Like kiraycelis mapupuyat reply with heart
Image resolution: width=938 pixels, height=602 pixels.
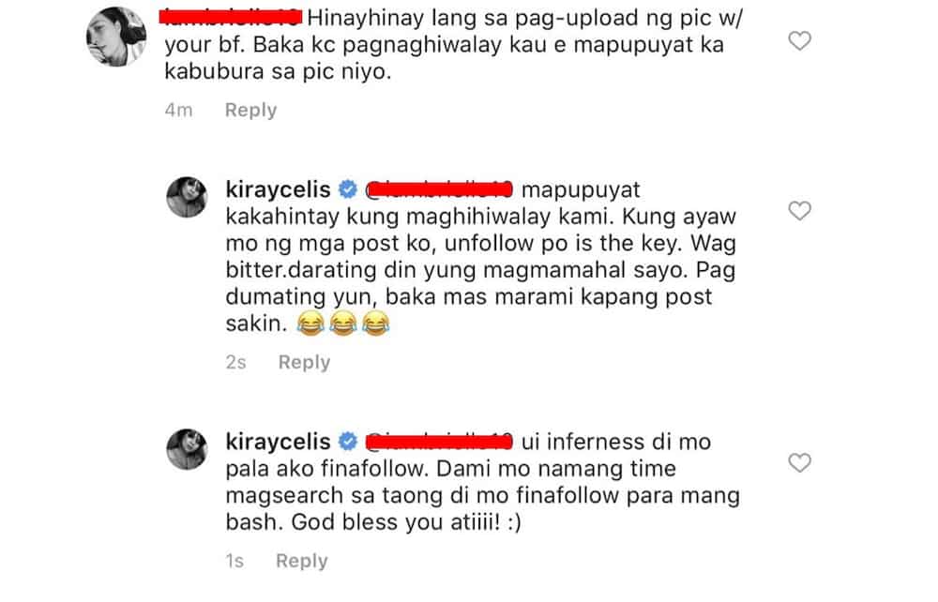point(799,211)
